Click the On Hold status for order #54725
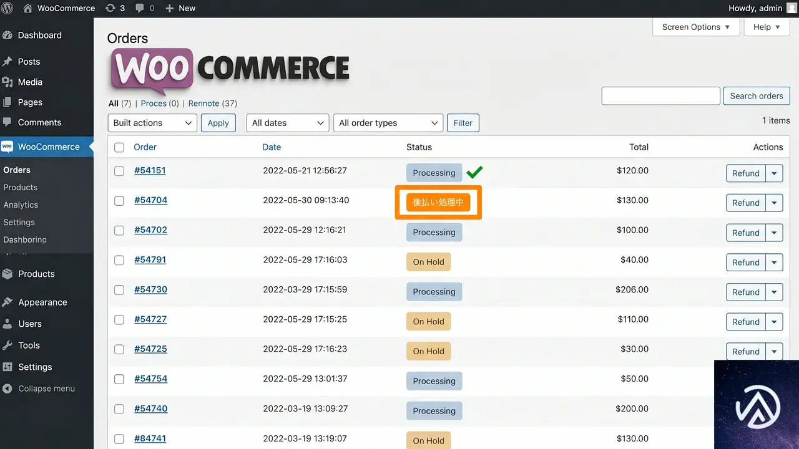This screenshot has height=449, width=799. pos(428,351)
